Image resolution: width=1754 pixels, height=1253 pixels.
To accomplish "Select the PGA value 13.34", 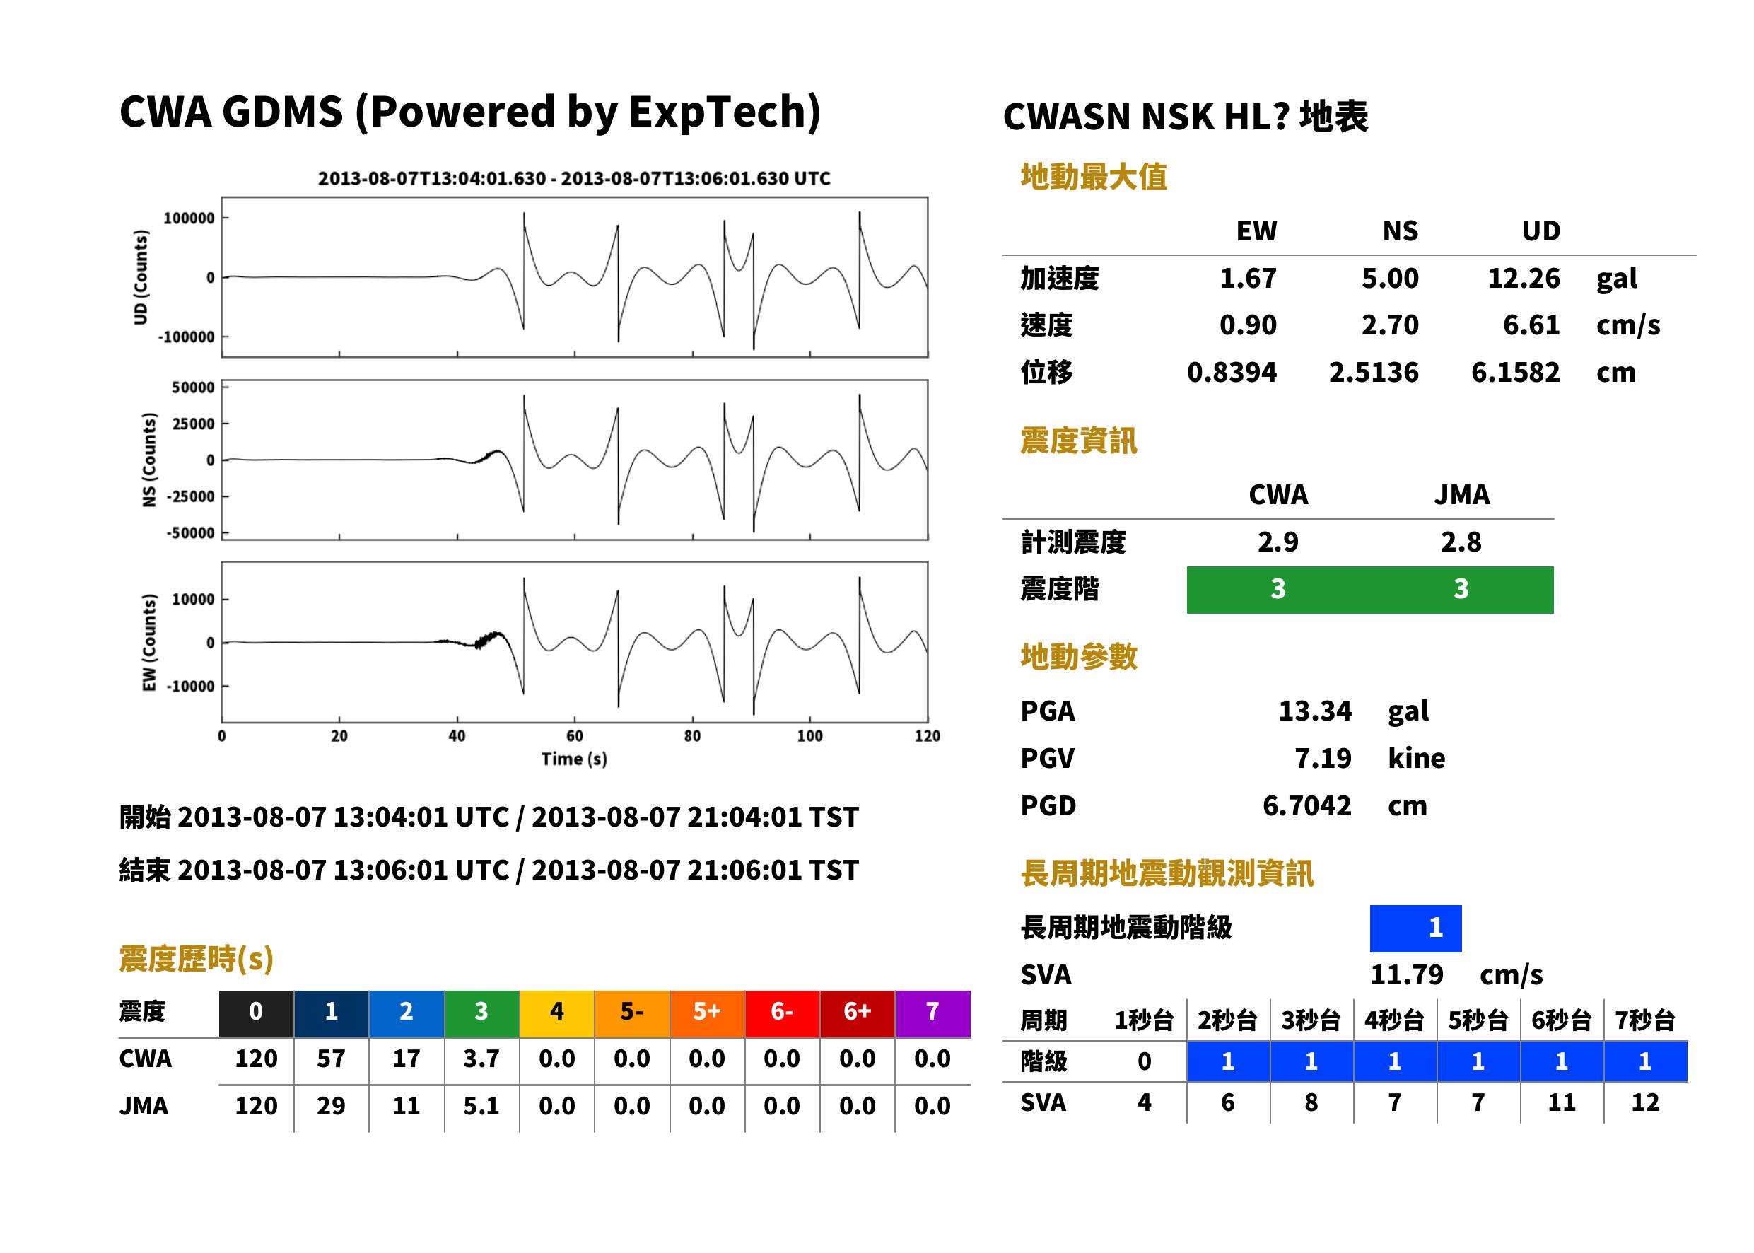I will (1314, 711).
